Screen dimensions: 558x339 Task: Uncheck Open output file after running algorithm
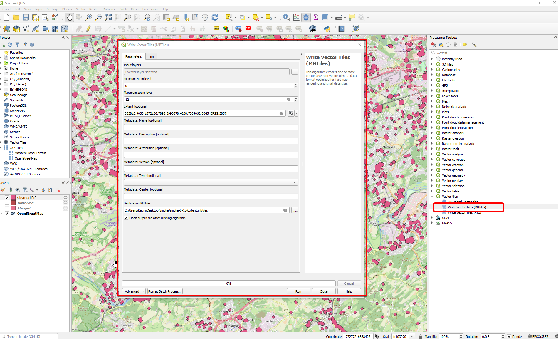126,218
